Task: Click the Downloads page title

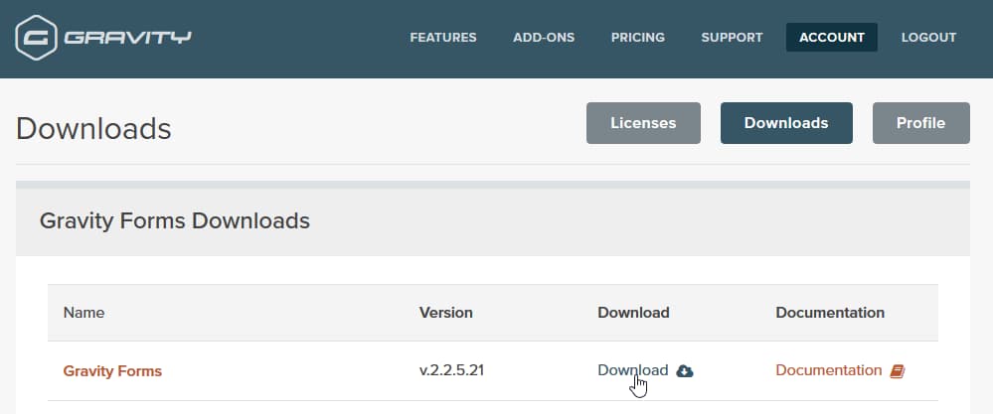Action: 93,129
